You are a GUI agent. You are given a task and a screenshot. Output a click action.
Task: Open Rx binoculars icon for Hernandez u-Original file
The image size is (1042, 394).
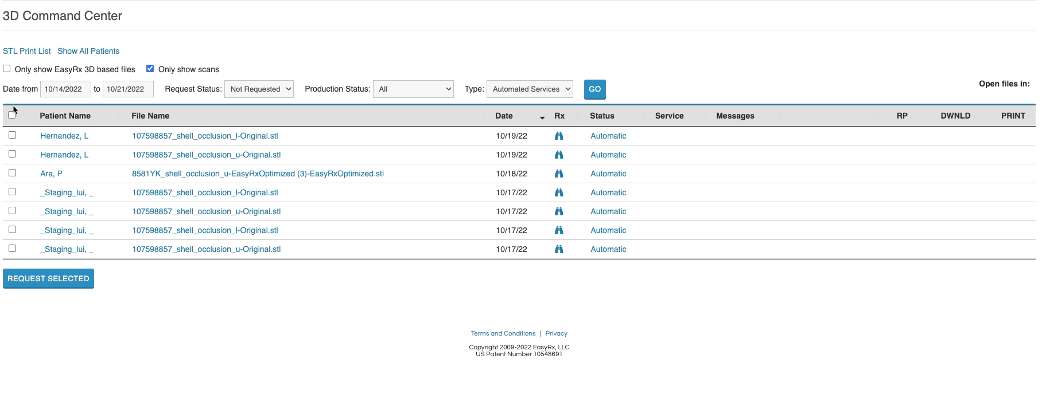[559, 155]
